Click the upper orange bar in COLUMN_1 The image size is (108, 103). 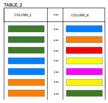(26, 82)
